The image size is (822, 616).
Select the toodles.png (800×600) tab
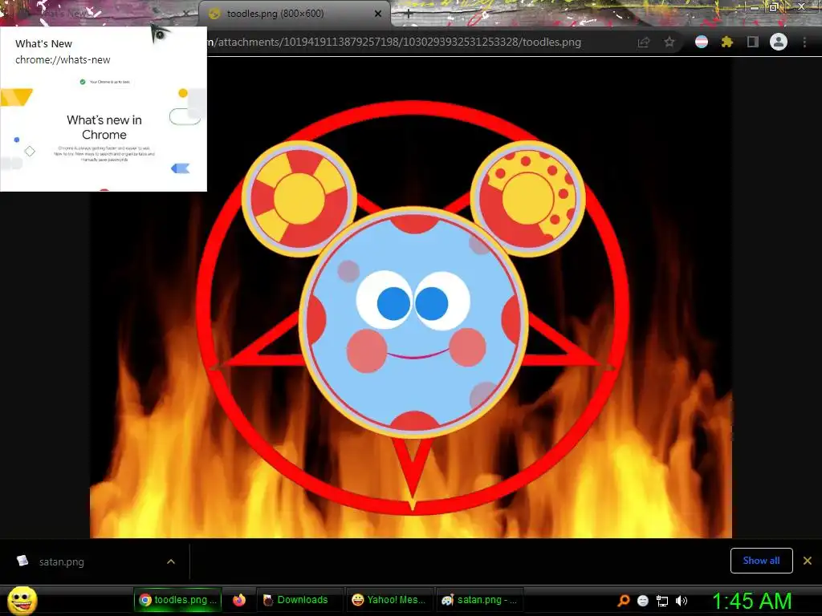(x=295, y=14)
